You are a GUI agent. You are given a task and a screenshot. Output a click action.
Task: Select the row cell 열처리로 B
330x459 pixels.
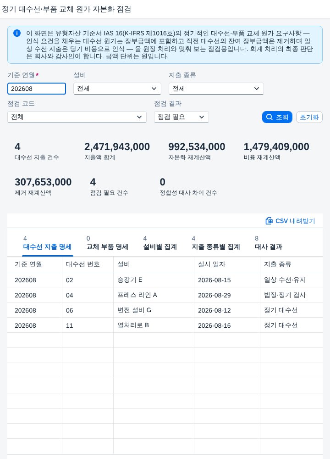(154, 325)
